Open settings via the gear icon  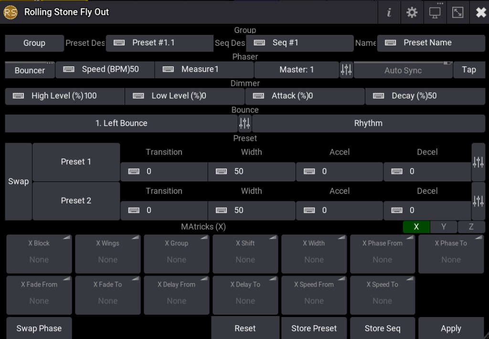(x=412, y=12)
